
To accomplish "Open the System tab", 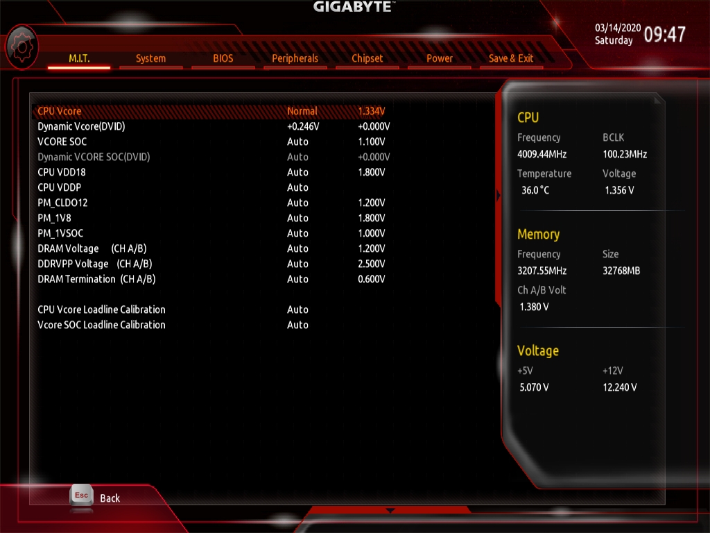I will (x=150, y=58).
